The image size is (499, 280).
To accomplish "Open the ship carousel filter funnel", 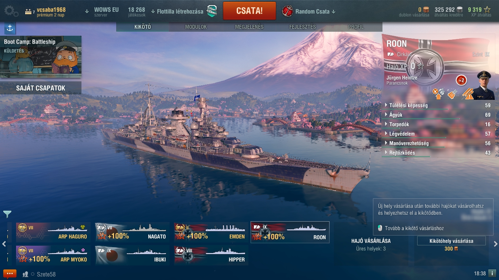I will pyautogui.click(x=7, y=214).
